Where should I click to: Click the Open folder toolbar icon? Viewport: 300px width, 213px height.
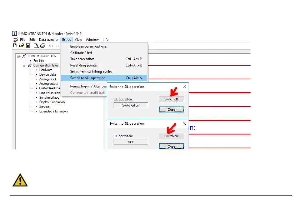coord(21,45)
